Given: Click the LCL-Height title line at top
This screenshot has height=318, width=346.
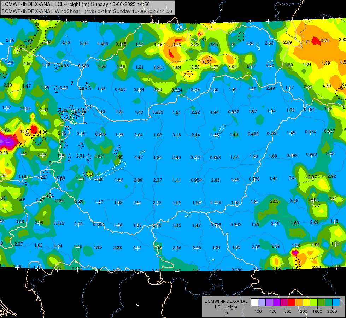Looking at the screenshot, I should tap(76, 4).
